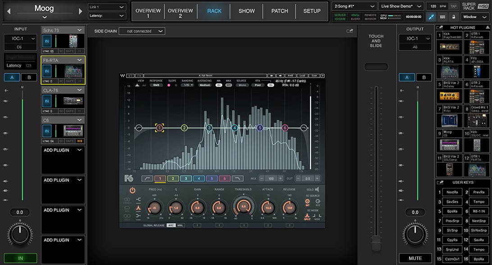Toggle RTA Post button in F6
Image resolution: width=492 pixels, height=265 pixels.
(x=258, y=85)
